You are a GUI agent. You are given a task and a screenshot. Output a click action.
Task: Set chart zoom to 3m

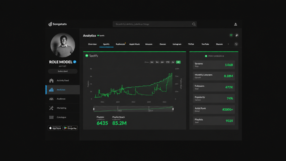[x=157, y=62]
